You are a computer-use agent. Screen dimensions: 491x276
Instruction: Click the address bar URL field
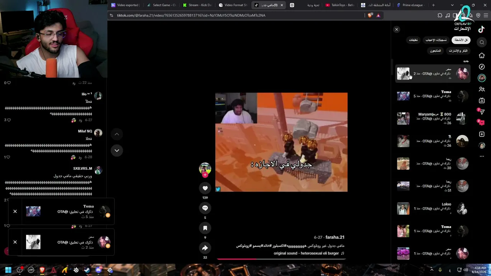tap(238, 15)
